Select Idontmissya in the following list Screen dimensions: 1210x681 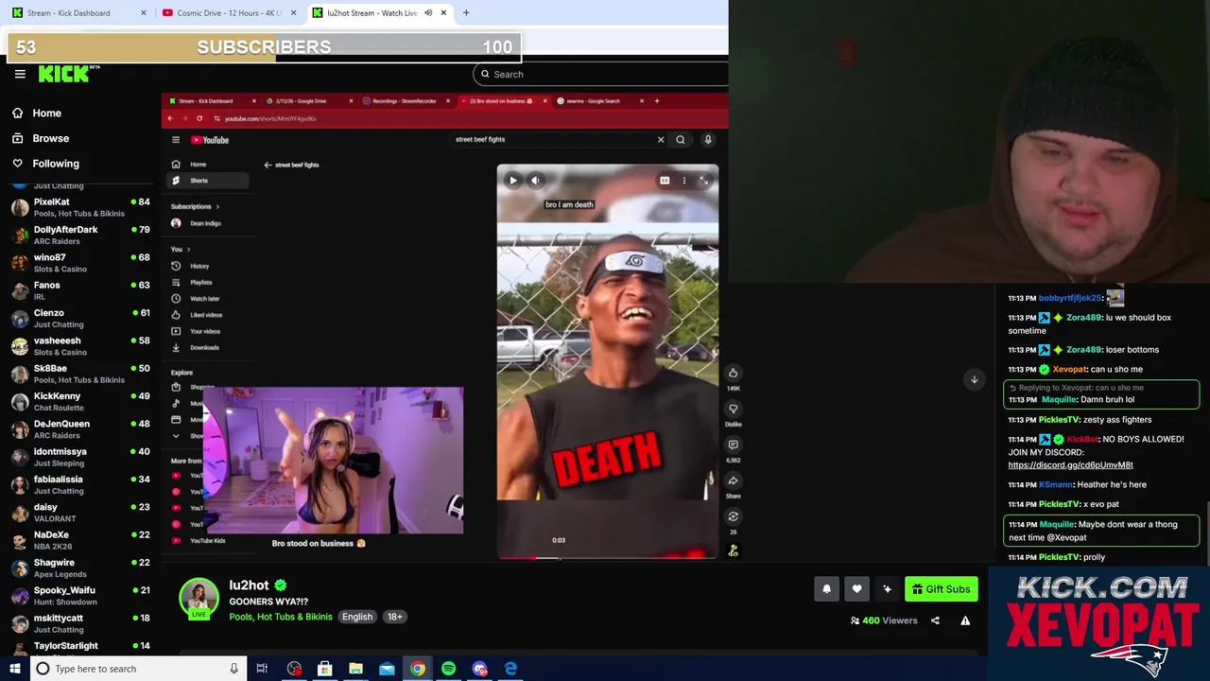click(x=80, y=457)
